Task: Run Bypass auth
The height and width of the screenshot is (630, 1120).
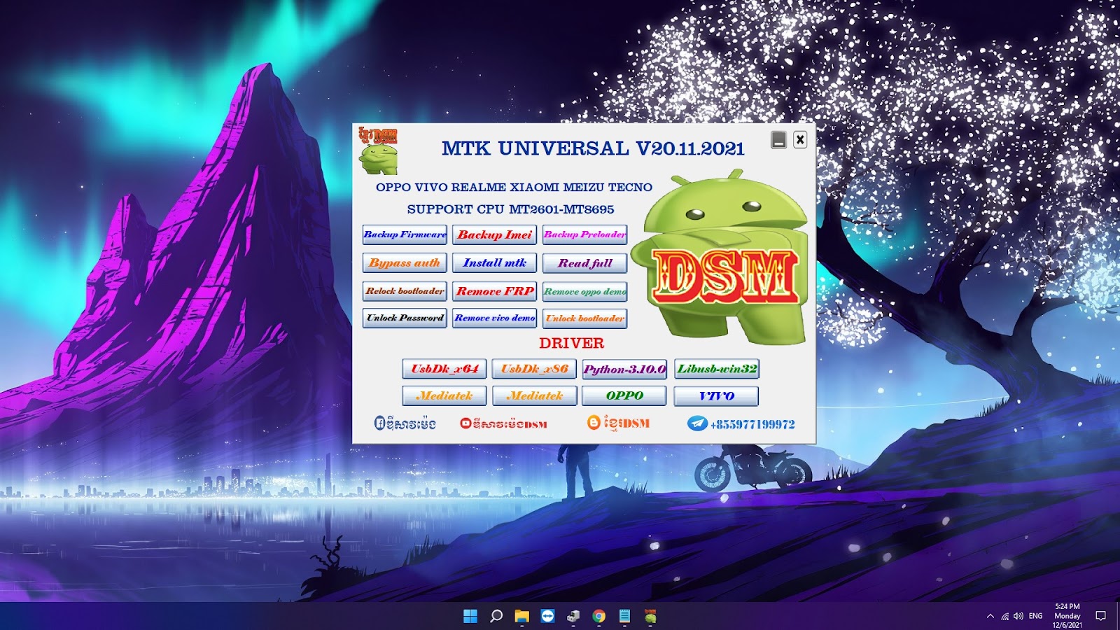Action: (x=405, y=262)
